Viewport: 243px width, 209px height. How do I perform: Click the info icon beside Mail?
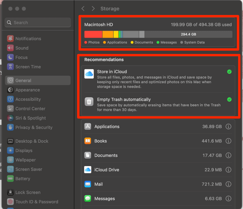(228, 184)
